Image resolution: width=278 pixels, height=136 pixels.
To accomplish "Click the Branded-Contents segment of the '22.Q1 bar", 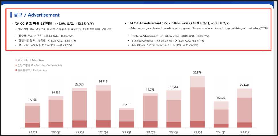I will click(x=32, y=114).
